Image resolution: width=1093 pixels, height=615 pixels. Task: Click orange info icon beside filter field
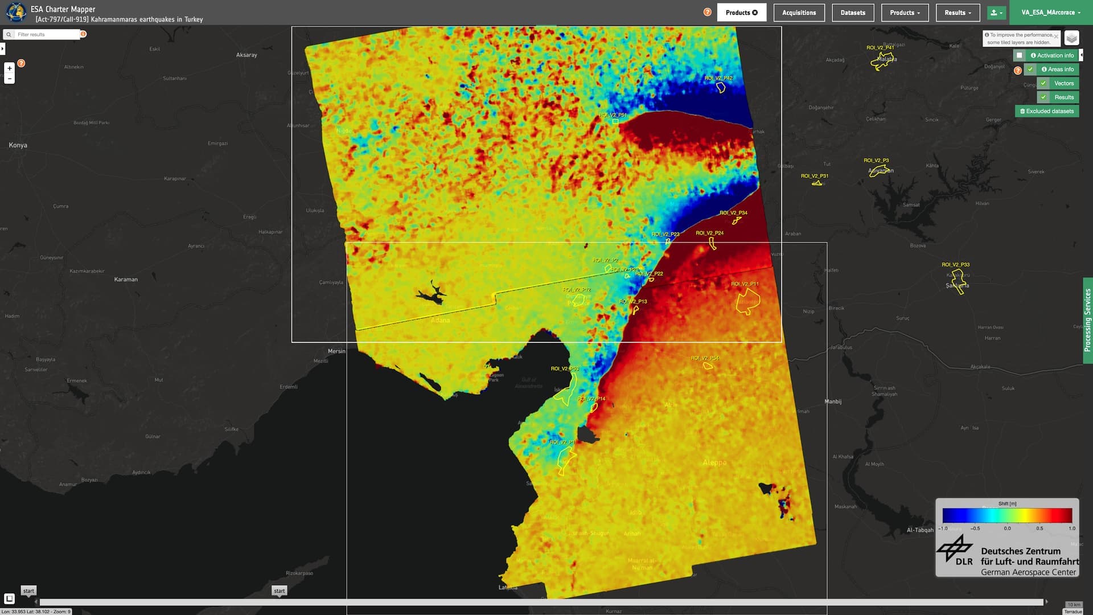[83, 34]
